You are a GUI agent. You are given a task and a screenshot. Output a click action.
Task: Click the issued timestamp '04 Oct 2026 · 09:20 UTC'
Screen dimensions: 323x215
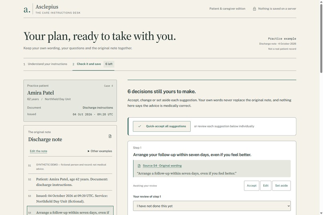93,115
